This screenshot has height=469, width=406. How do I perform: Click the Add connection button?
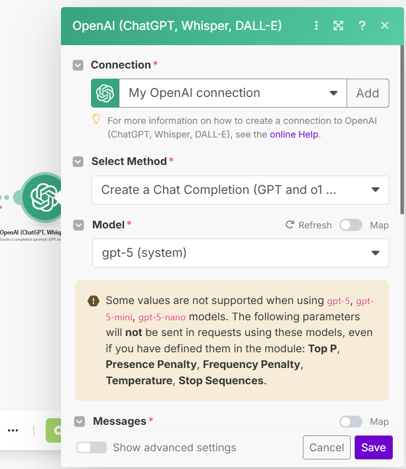tap(367, 93)
